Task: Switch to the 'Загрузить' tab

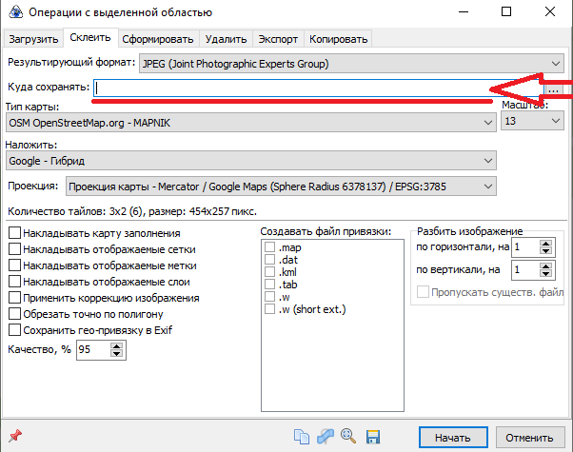Action: [32, 39]
